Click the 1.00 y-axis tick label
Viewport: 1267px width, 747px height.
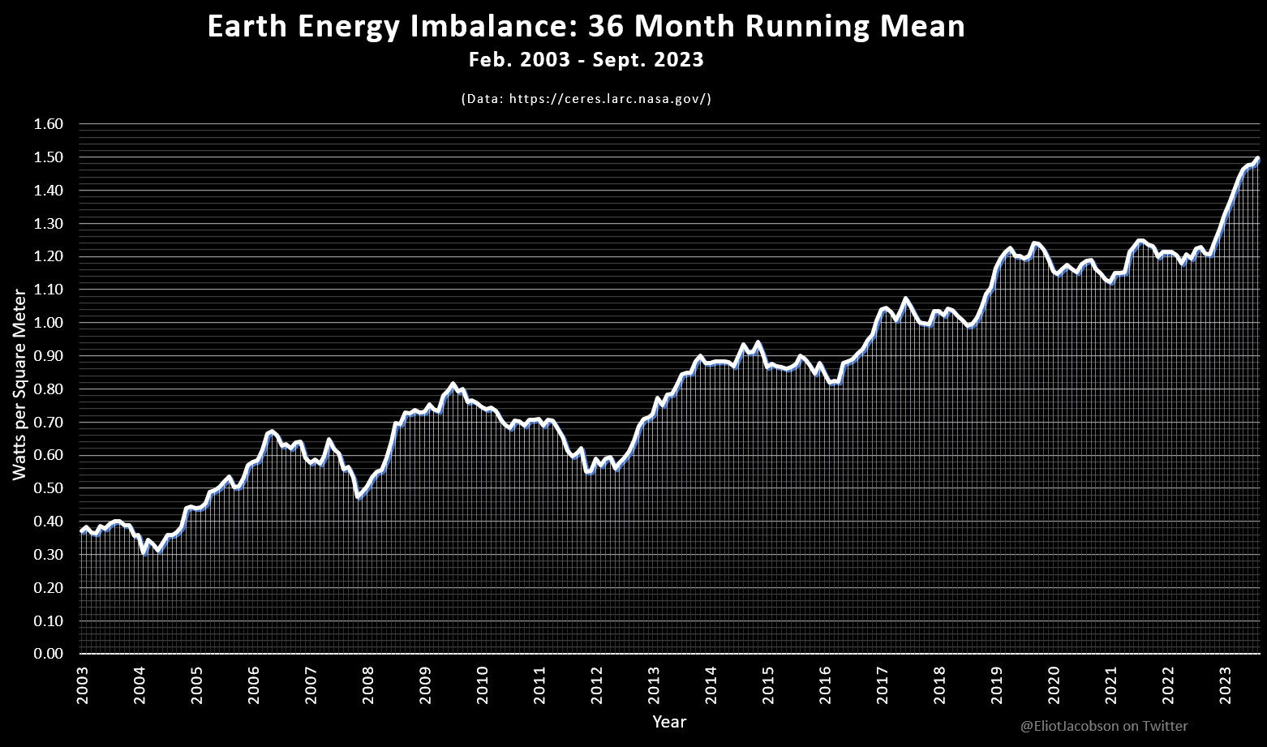[48, 323]
